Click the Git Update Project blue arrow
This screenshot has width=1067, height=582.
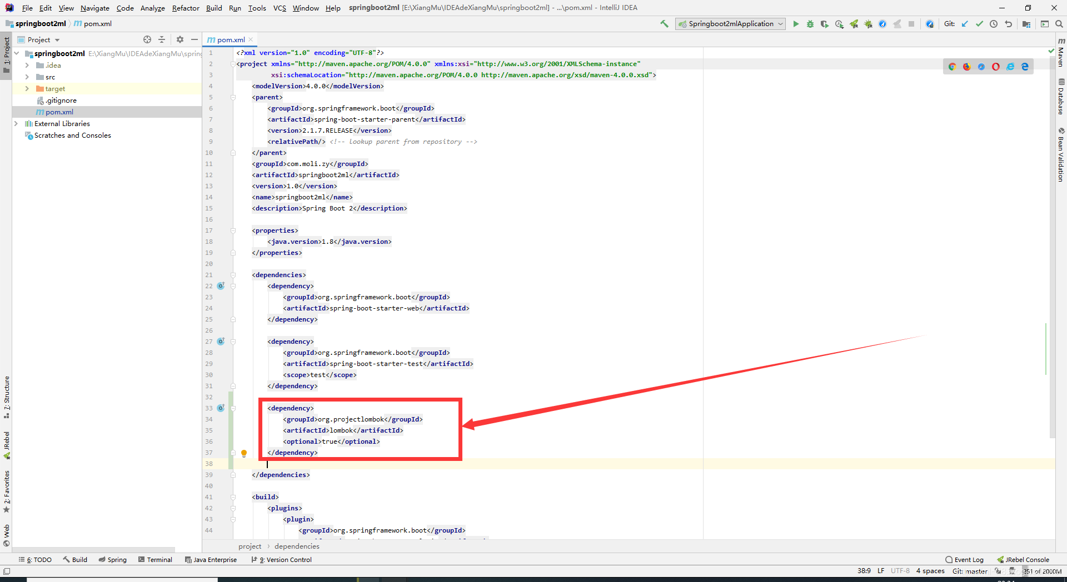[965, 24]
